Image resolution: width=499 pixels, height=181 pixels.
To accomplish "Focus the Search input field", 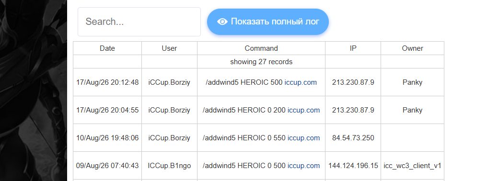I will 139,22.
